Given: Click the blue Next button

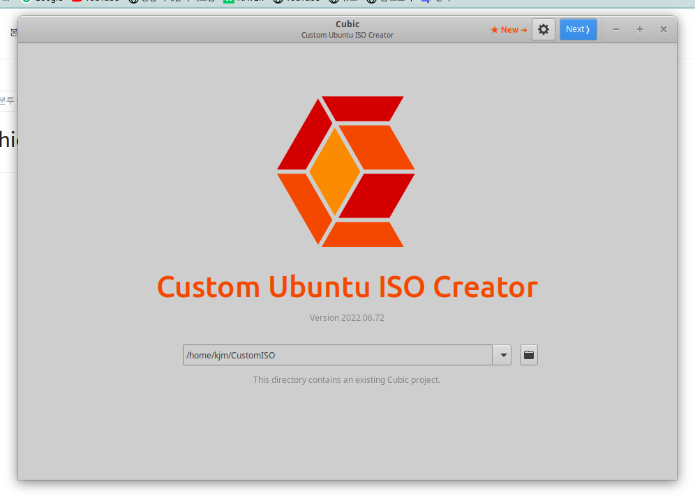Looking at the screenshot, I should [578, 29].
